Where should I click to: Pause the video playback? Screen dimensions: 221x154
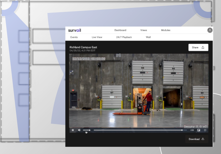pos(73,130)
